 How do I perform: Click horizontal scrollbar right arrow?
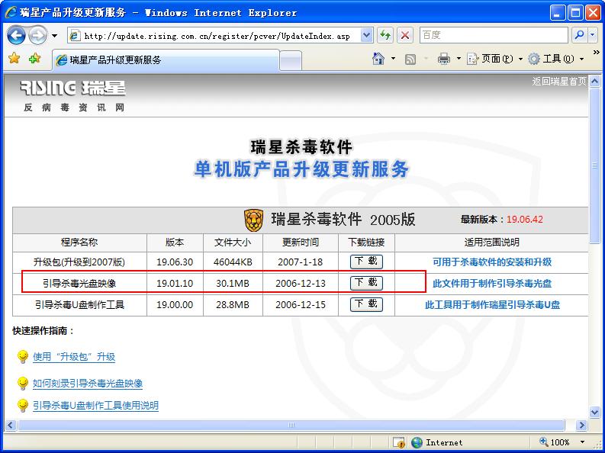581,426
